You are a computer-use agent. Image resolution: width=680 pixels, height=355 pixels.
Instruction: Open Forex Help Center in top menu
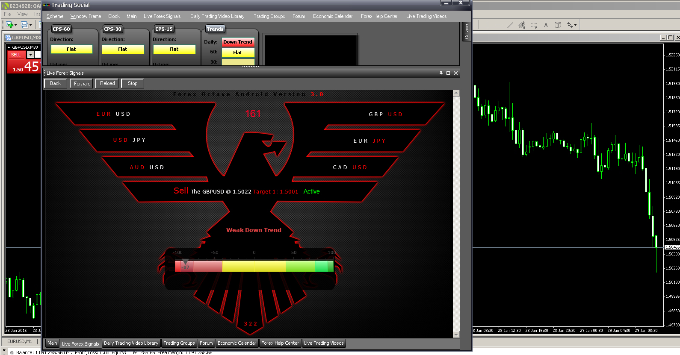tap(379, 16)
